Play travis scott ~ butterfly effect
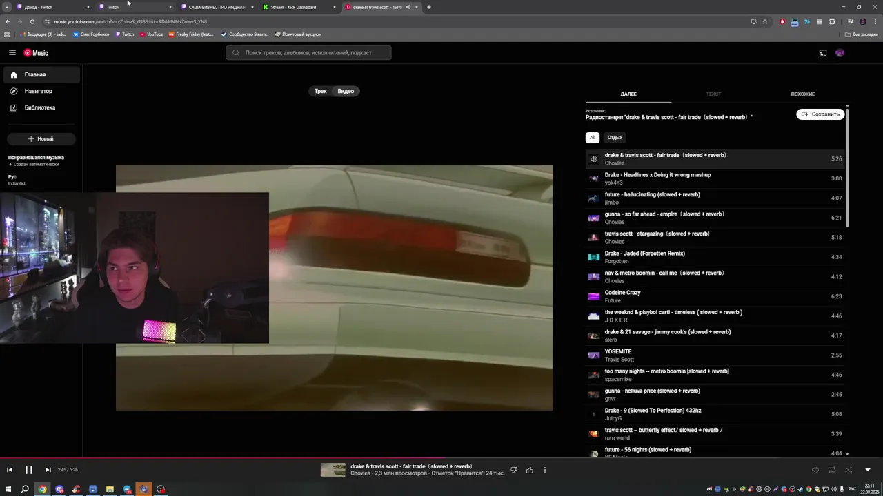883x496 pixels. click(715, 434)
